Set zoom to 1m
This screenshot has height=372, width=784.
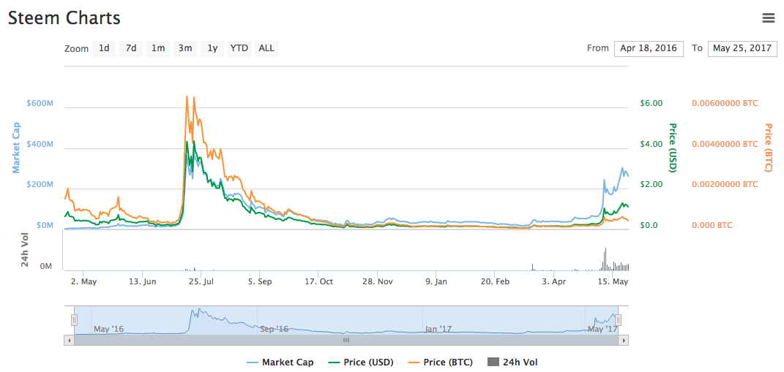click(158, 48)
